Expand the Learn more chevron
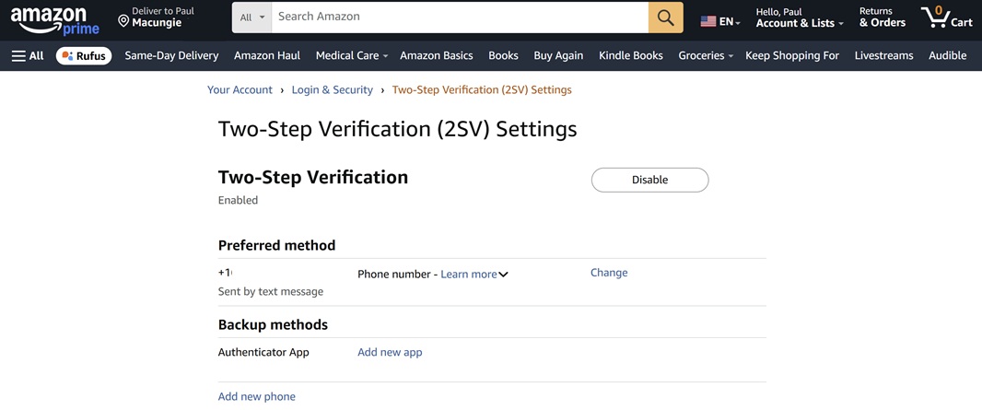 [x=504, y=275]
